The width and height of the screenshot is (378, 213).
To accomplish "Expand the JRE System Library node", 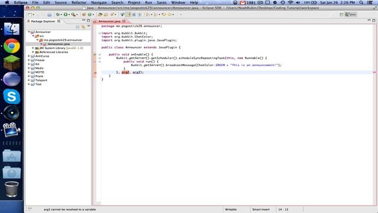I will tap(33, 48).
